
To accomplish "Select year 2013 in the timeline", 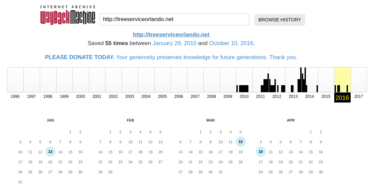I will point(293,96).
